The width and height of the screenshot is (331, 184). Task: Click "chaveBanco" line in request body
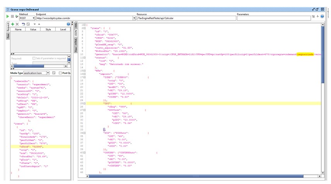37,117
